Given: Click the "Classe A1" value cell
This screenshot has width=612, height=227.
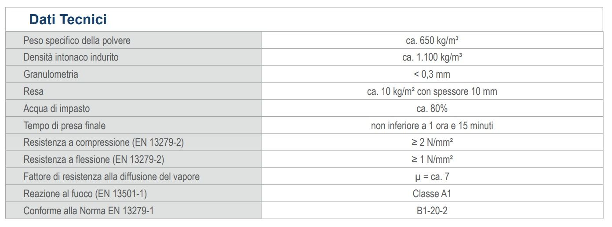Looking at the screenshot, I should coord(432,194).
